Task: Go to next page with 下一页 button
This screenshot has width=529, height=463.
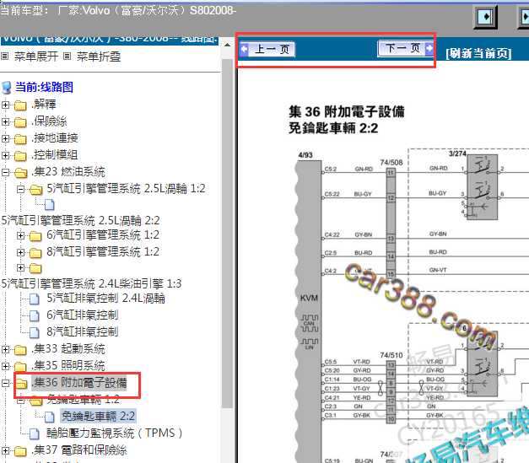Action: 405,49
